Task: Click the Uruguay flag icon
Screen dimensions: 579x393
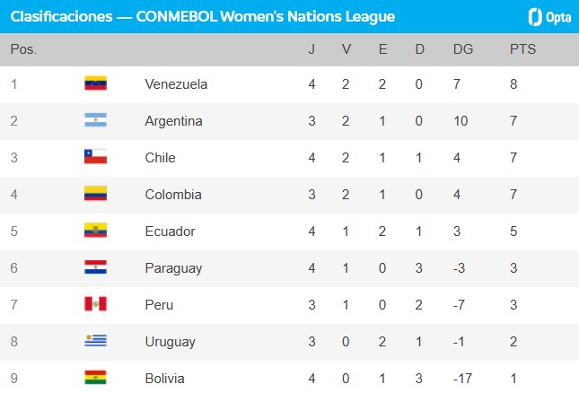Action: [95, 341]
